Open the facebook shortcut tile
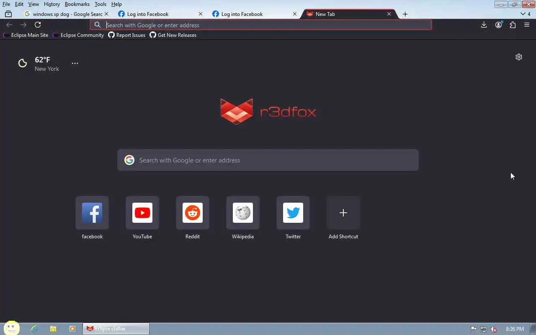Image resolution: width=536 pixels, height=335 pixels. [x=92, y=213]
